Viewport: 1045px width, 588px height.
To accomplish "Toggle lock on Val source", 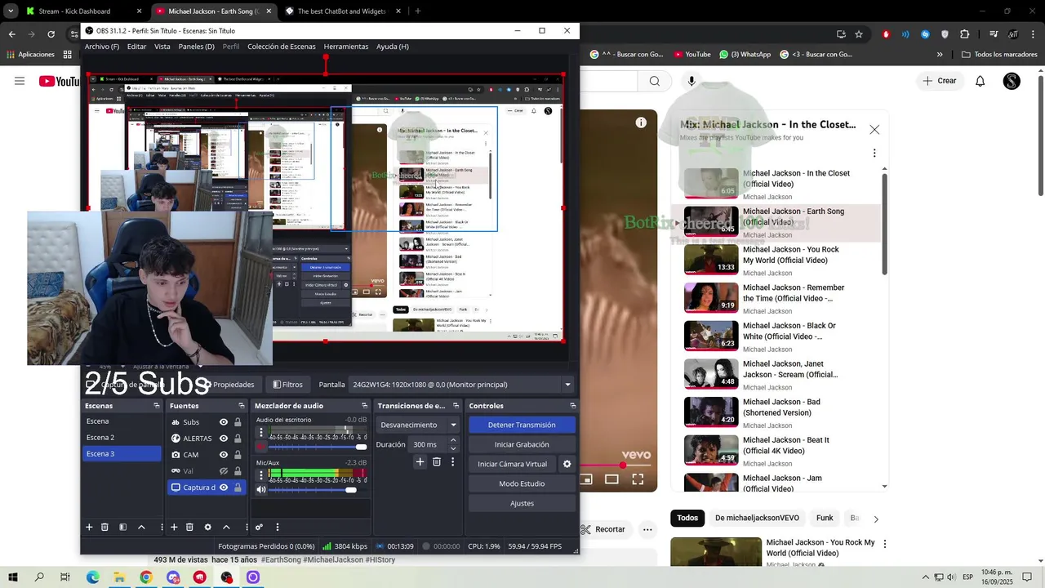I will [238, 471].
